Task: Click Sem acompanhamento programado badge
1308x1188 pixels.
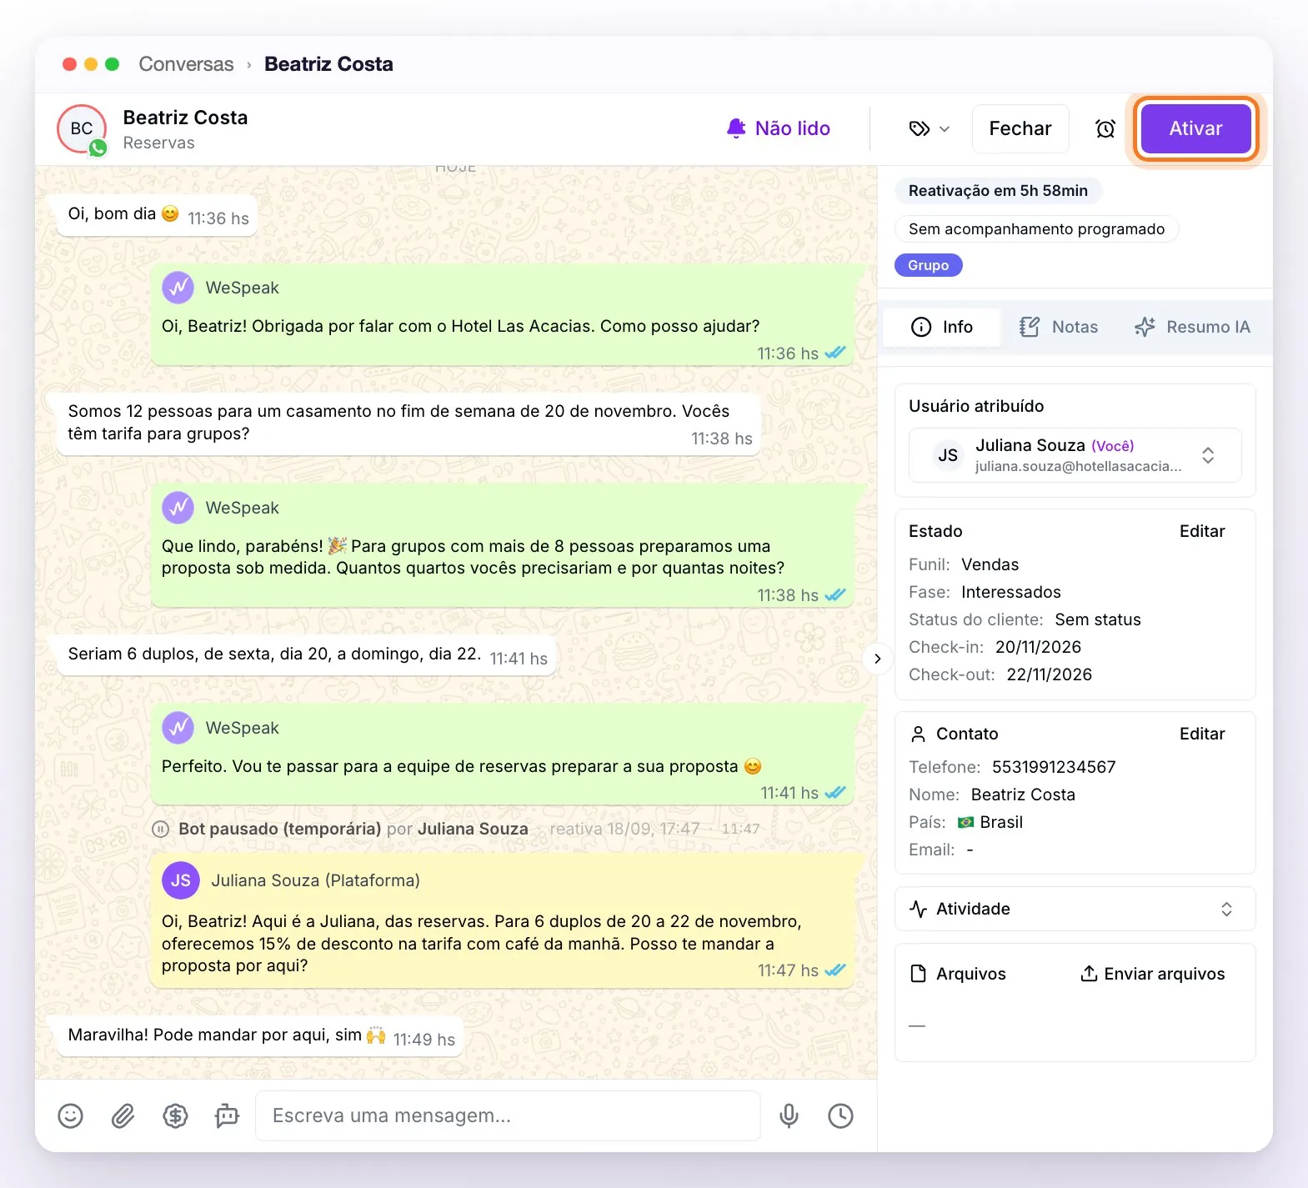Action: (1036, 229)
